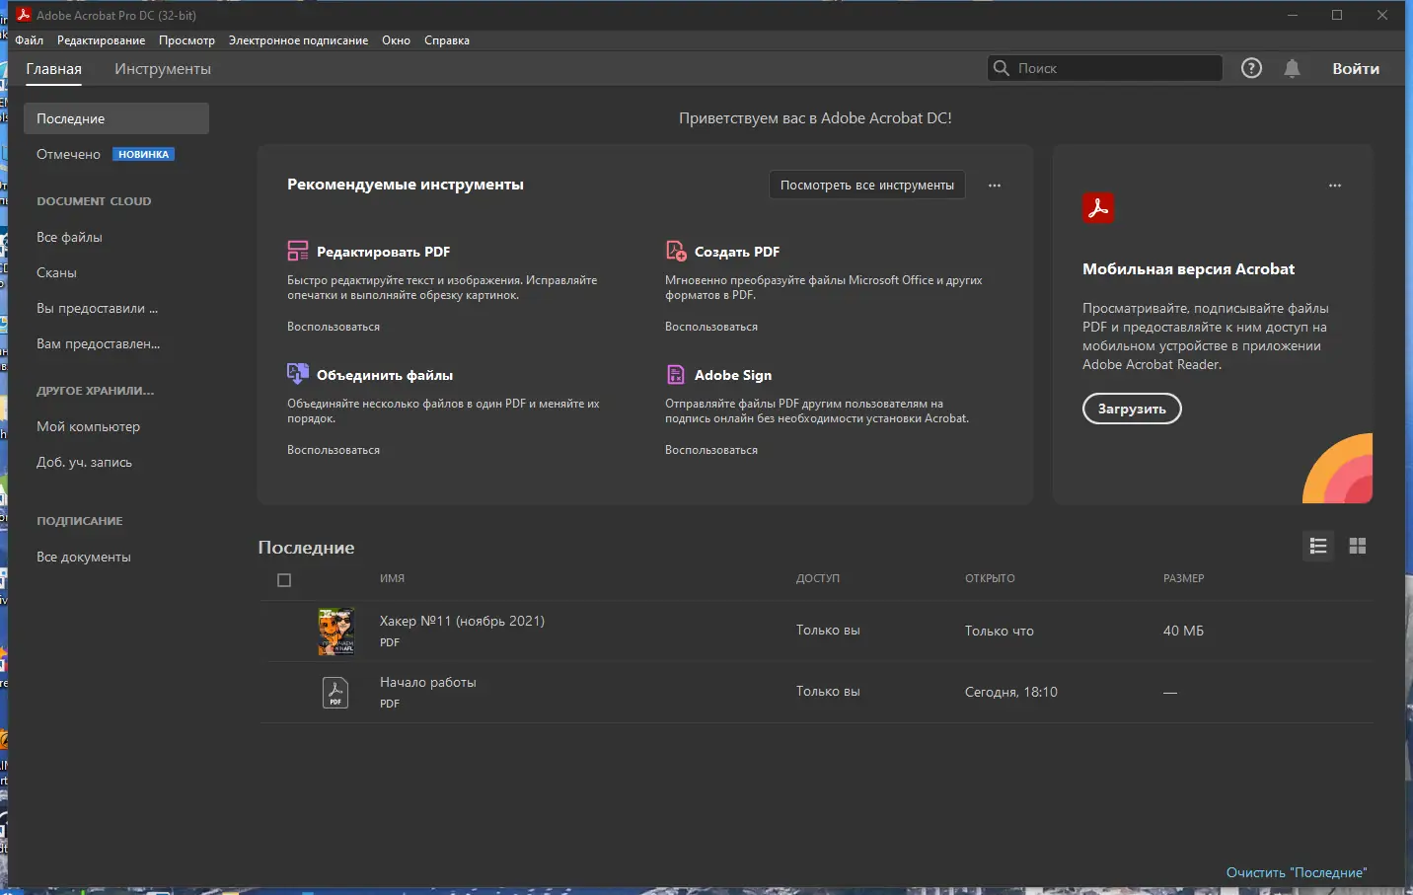The width and height of the screenshot is (1413, 895).
Task: Click the Поиск search field
Action: click(x=1115, y=68)
